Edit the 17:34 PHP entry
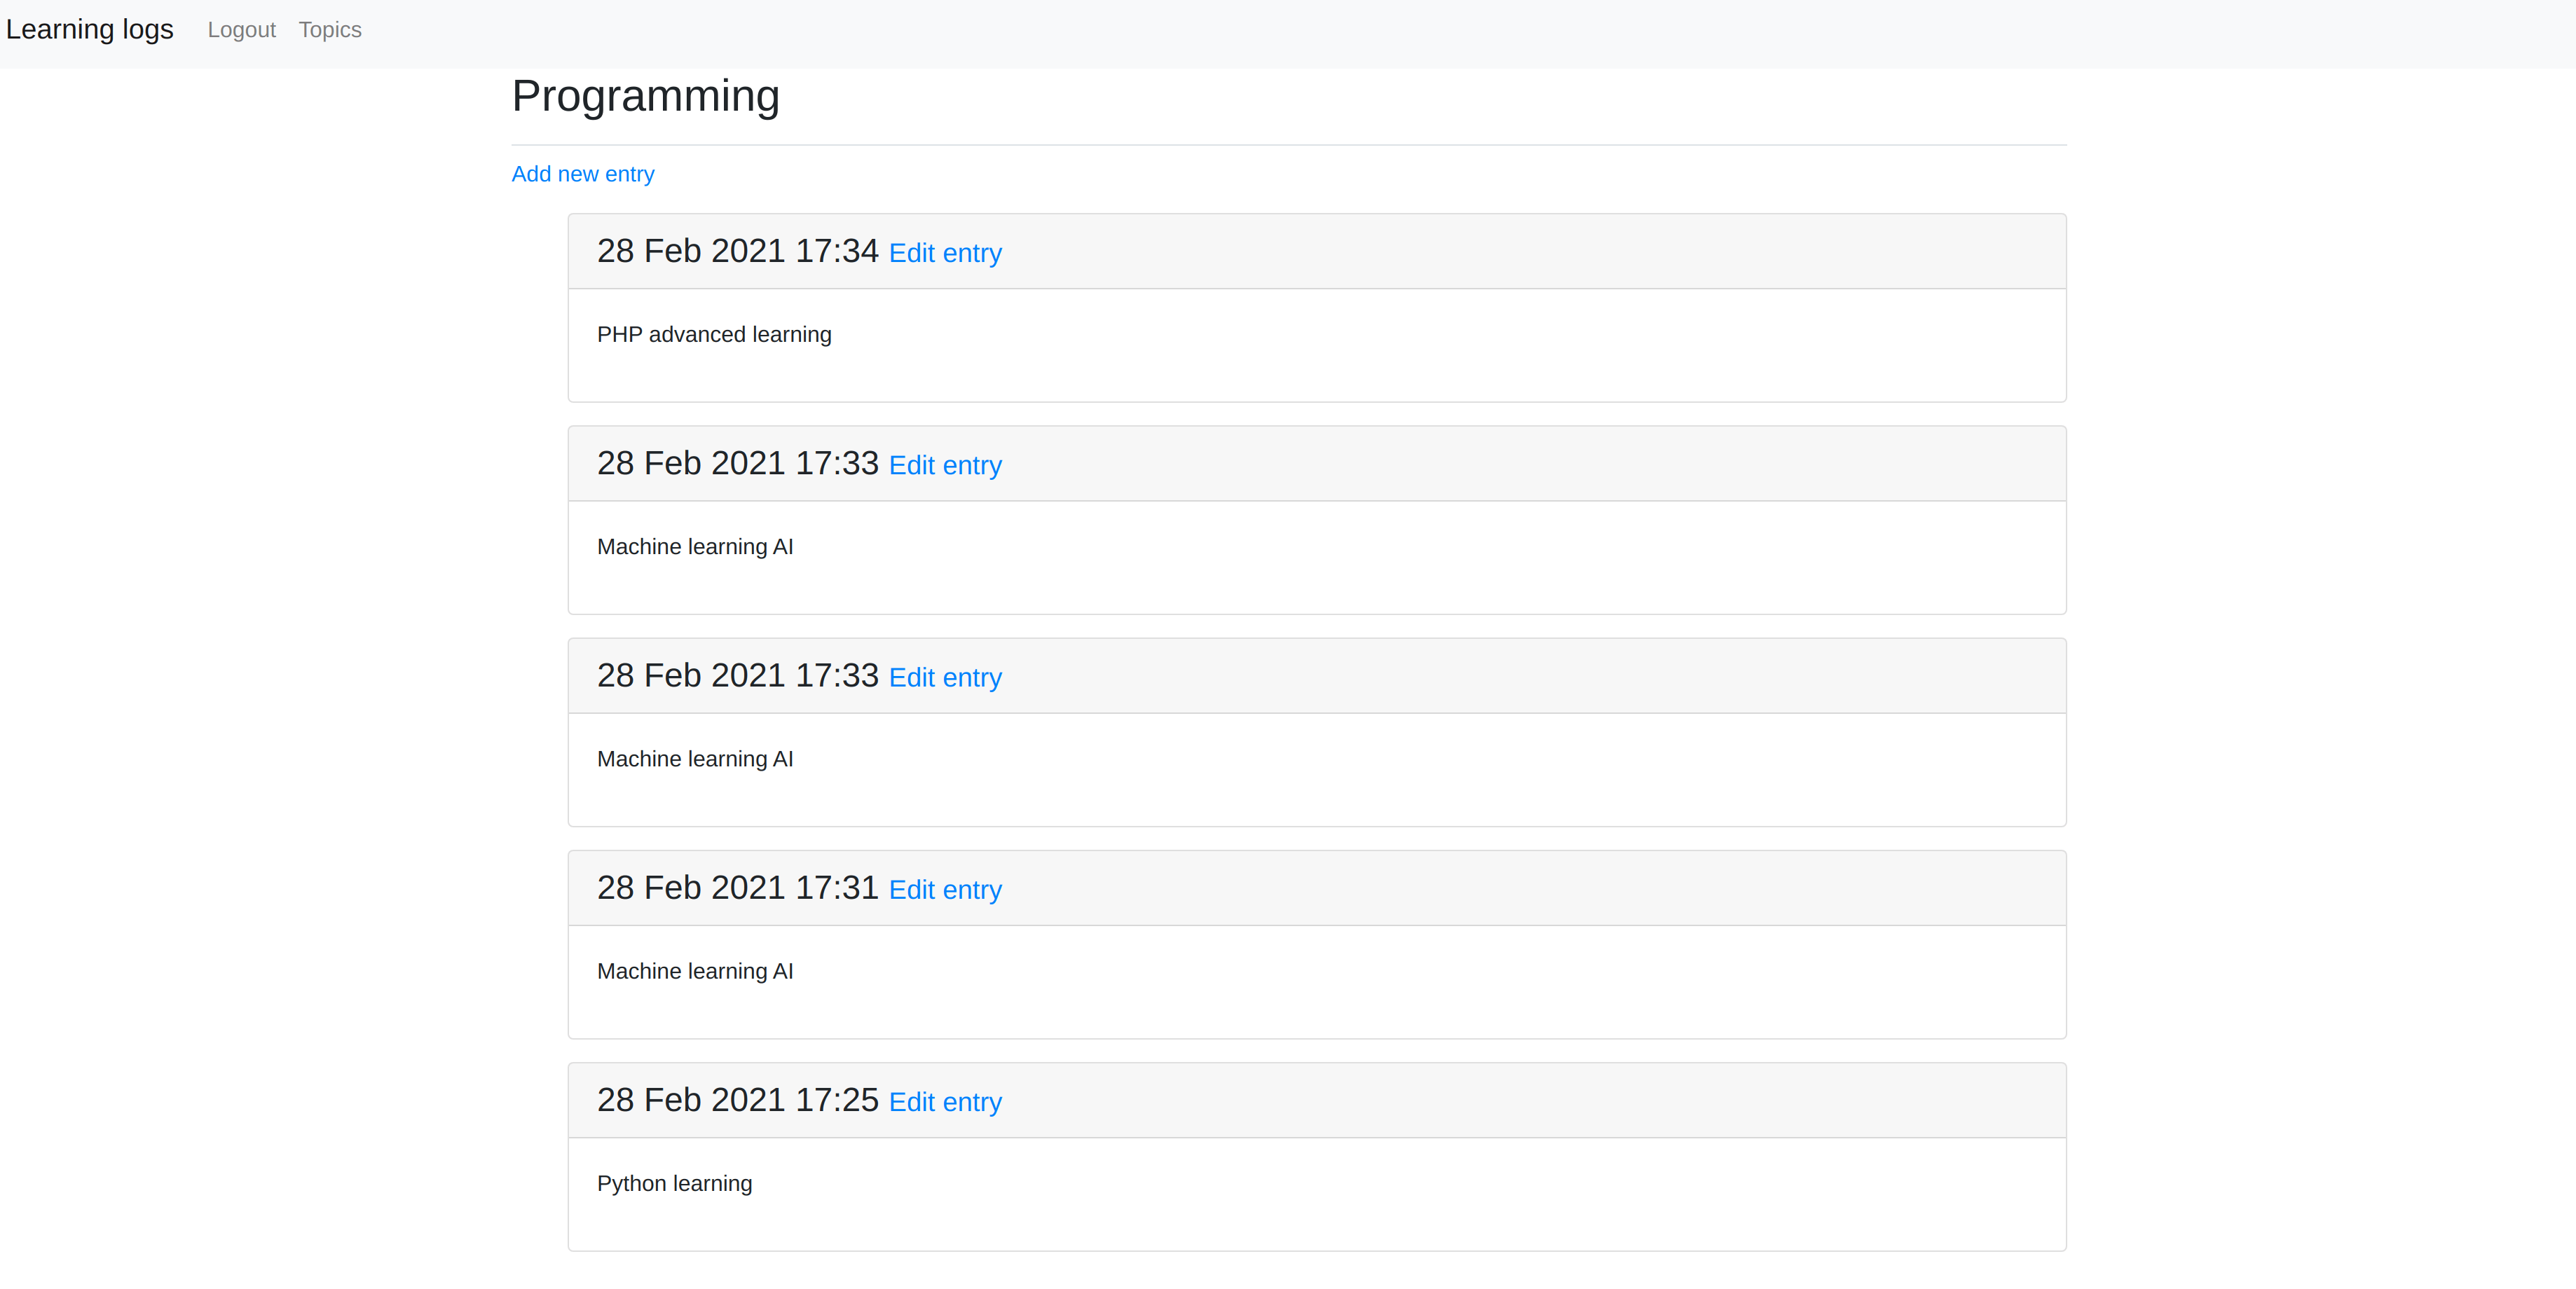 click(x=945, y=253)
